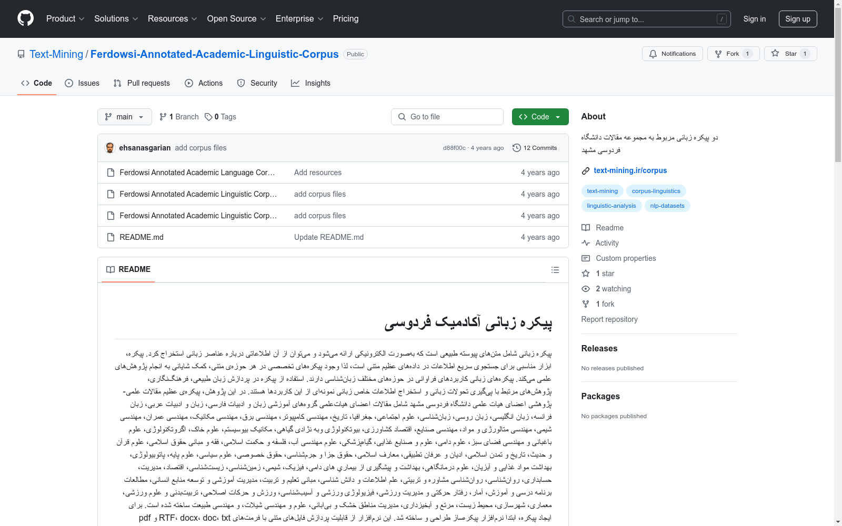The height and width of the screenshot is (526, 842).
Task: Click the Update README.md commit message
Action: pos(329,237)
